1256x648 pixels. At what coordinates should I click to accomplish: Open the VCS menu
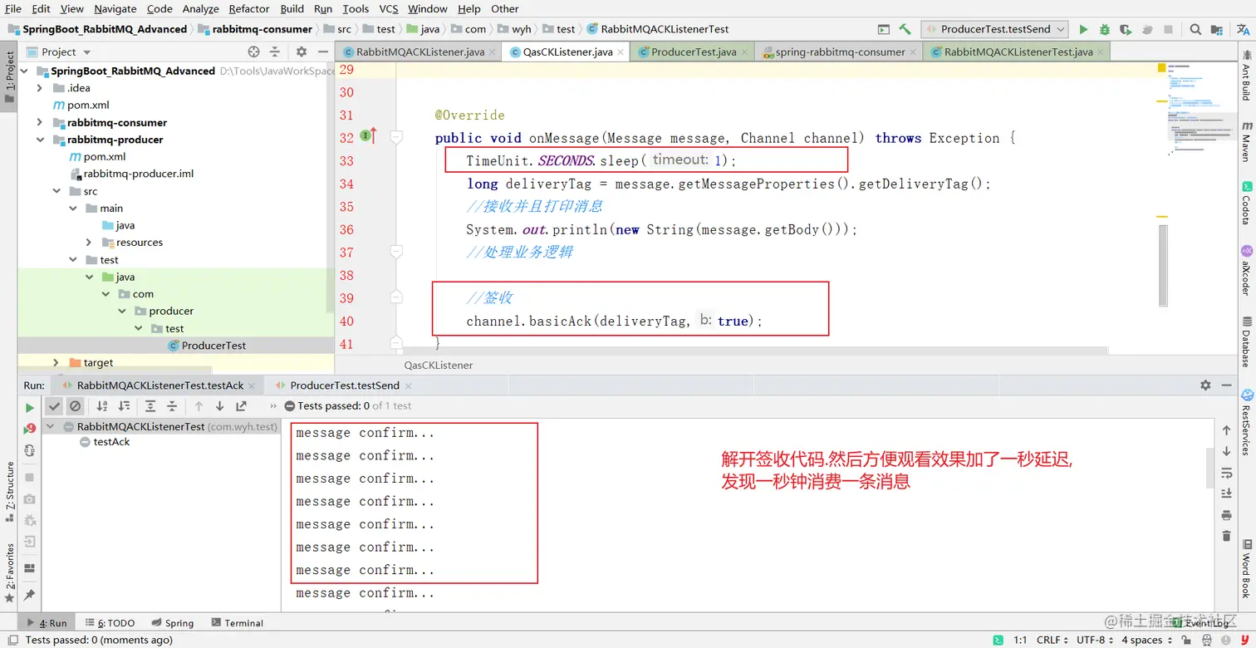tap(389, 8)
